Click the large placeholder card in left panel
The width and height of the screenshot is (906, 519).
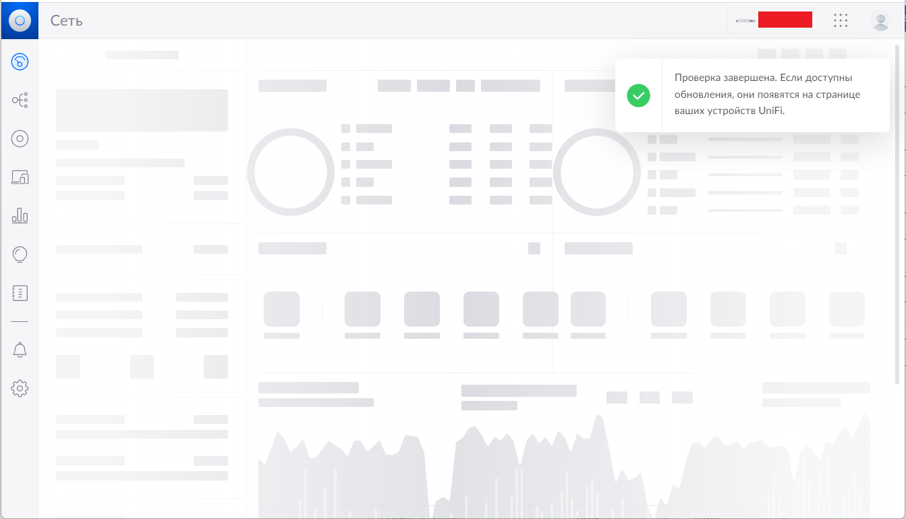[x=142, y=110]
